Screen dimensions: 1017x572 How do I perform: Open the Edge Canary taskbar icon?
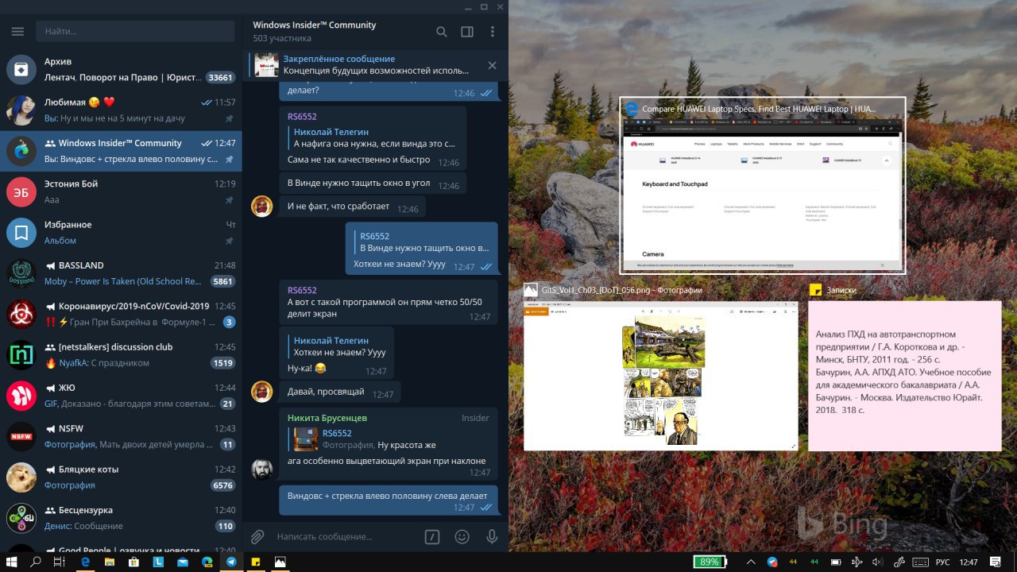(x=207, y=562)
